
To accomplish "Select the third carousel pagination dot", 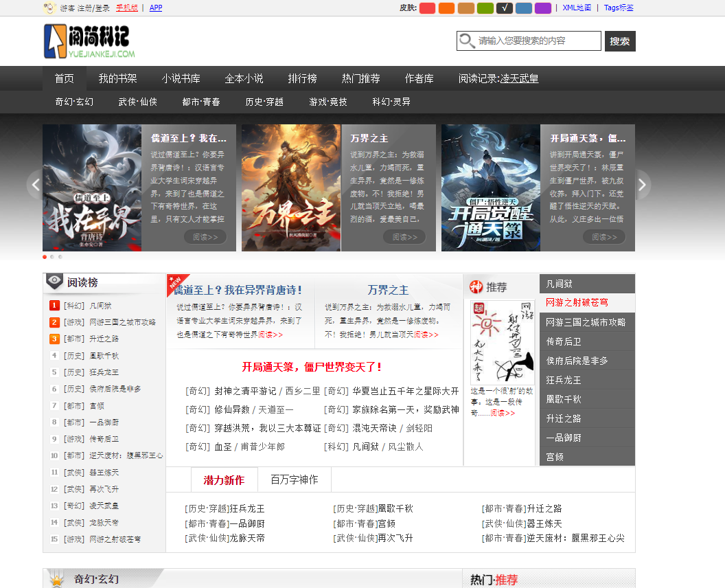I will (60, 257).
